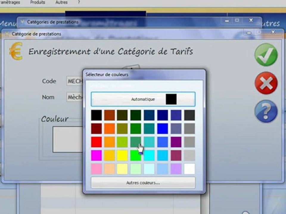
Task: Choose the turquoise swatch in third row
Action: tap(149, 142)
